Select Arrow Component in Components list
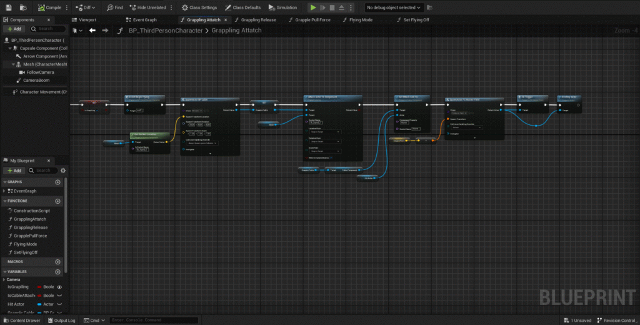 (x=41, y=56)
